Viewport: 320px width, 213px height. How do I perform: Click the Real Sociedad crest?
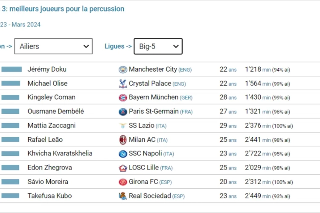pos(123,196)
